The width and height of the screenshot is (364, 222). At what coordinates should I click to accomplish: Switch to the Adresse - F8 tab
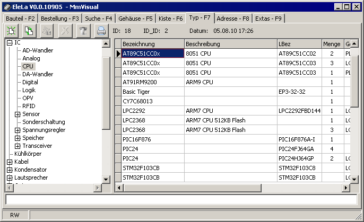pyautogui.click(x=233, y=19)
